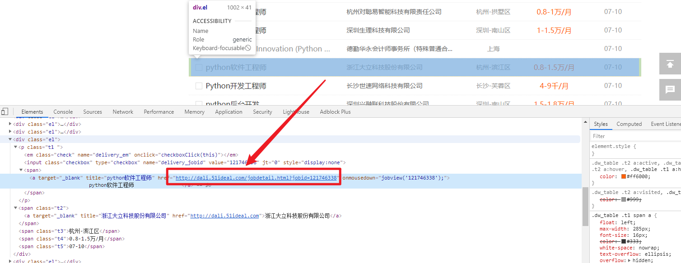Collapse the p class="t1" node
The height and width of the screenshot is (263, 681).
pyautogui.click(x=16, y=147)
